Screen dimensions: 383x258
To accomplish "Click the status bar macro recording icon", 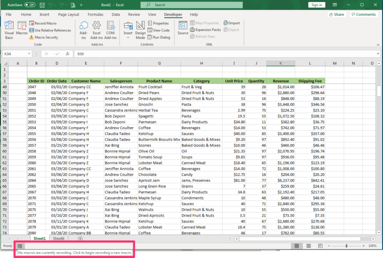I will (x=20, y=246).
